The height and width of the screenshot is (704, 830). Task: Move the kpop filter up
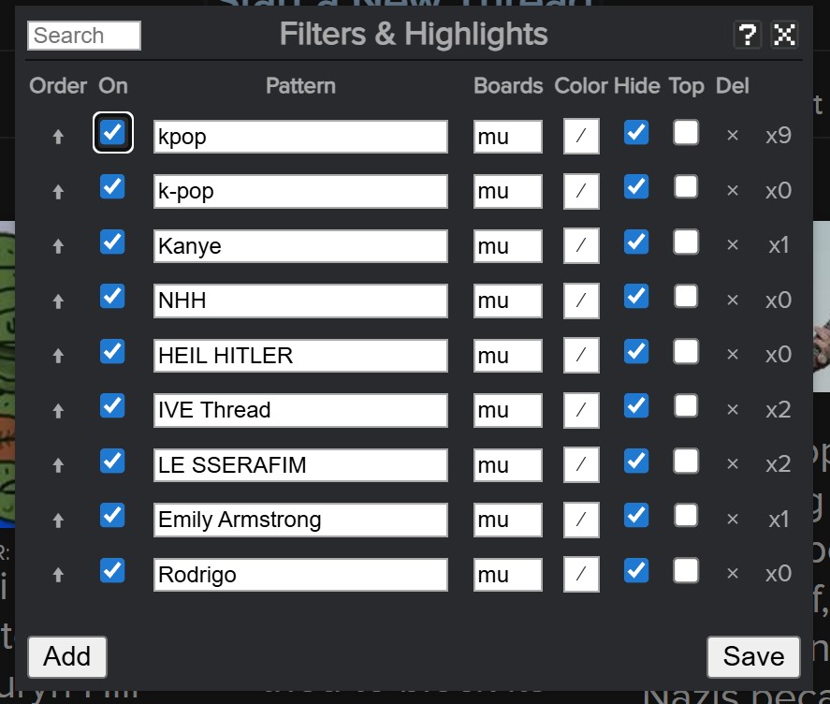click(58, 137)
